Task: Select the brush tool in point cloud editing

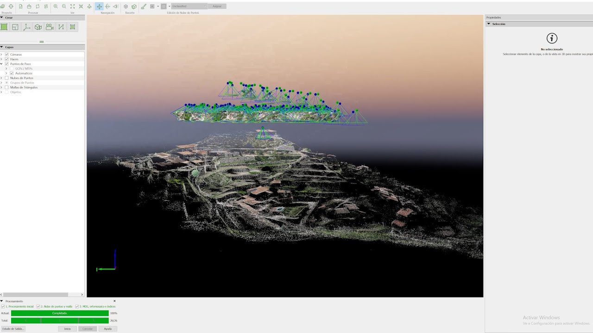Action: [x=144, y=6]
